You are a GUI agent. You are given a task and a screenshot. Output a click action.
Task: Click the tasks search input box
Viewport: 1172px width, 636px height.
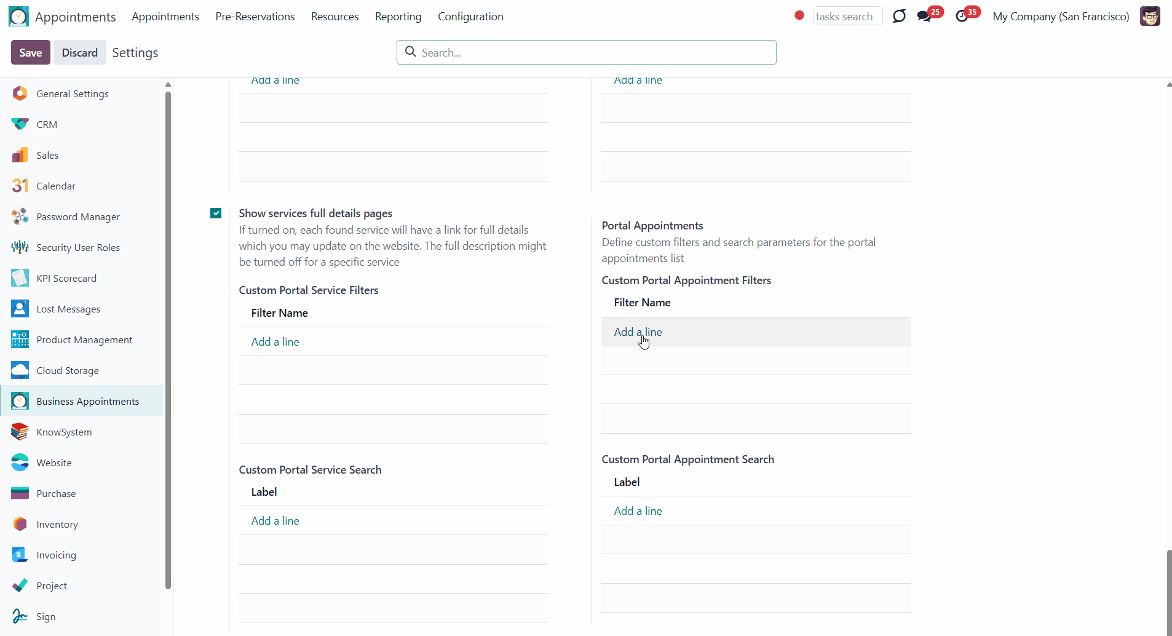pyautogui.click(x=847, y=16)
